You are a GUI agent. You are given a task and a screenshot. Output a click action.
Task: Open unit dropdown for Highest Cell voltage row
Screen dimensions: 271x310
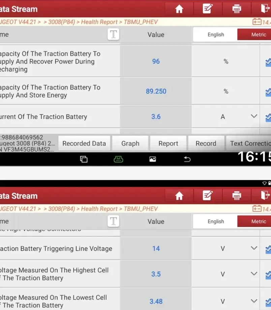[254, 274]
